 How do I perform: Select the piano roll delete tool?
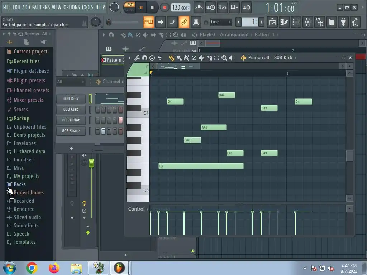194,58
